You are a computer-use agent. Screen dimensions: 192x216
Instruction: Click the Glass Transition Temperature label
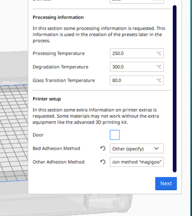click(64, 80)
